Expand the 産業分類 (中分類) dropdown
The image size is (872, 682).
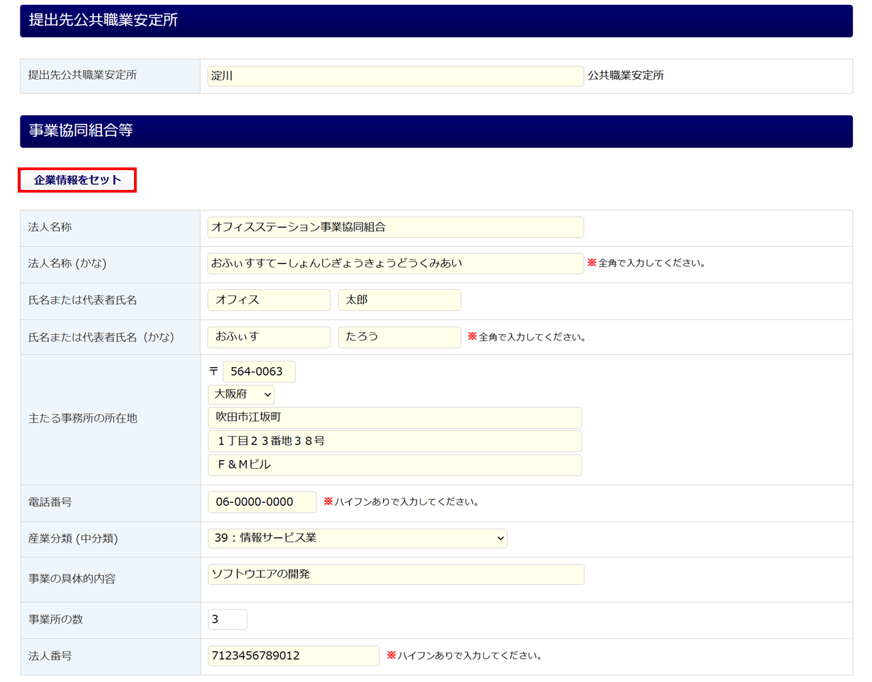[357, 538]
